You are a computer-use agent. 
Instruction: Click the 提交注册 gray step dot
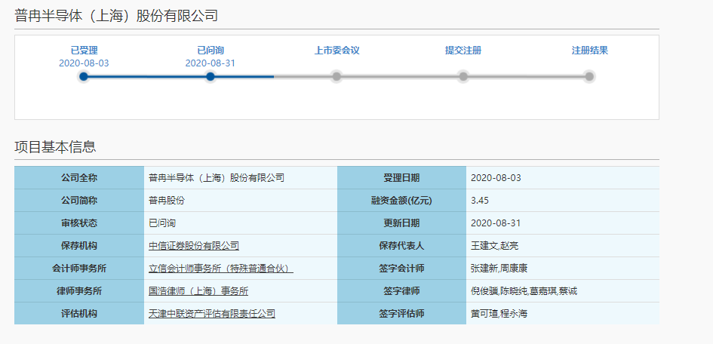click(463, 76)
